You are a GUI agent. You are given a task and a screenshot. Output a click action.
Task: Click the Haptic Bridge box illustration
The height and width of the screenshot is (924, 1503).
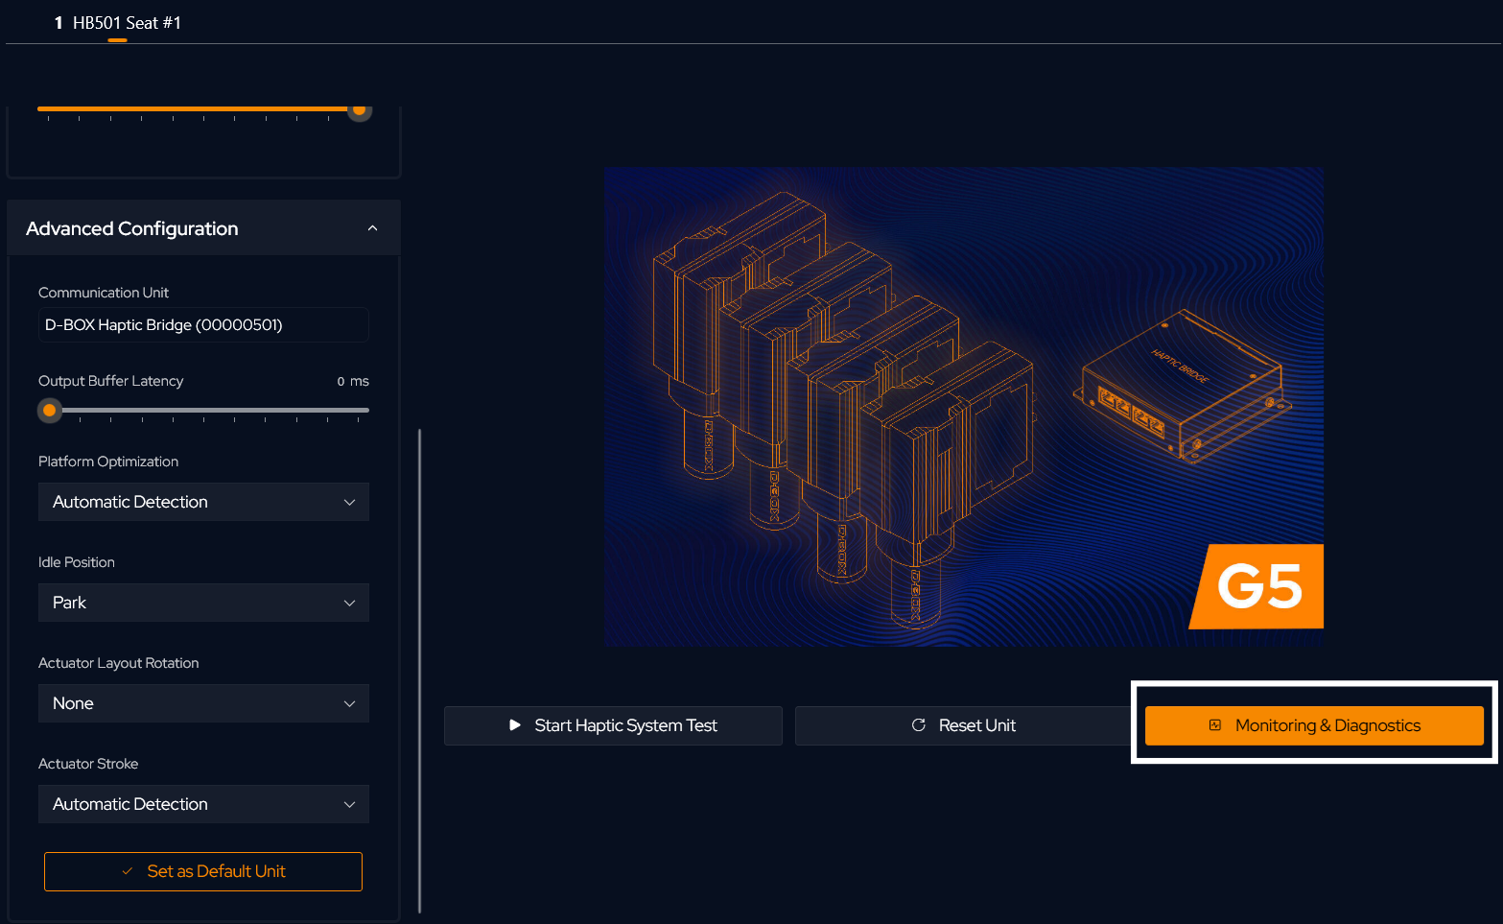pos(1182,386)
